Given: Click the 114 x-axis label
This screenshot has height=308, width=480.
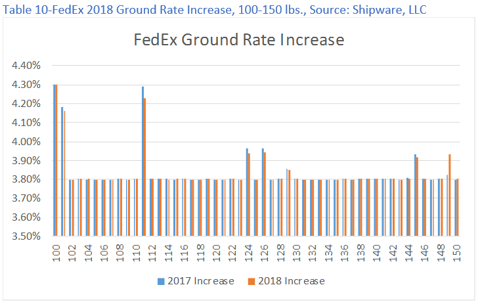Looking at the screenshot, I should 168,253.
